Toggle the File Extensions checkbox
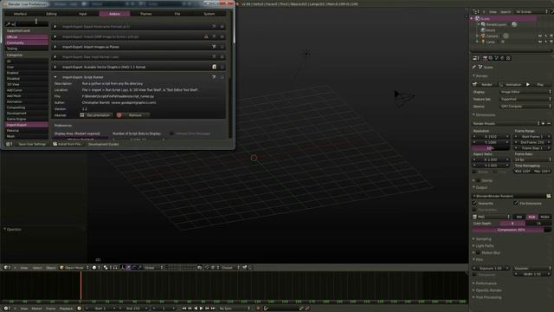The width and height of the screenshot is (554, 312). coord(516,203)
